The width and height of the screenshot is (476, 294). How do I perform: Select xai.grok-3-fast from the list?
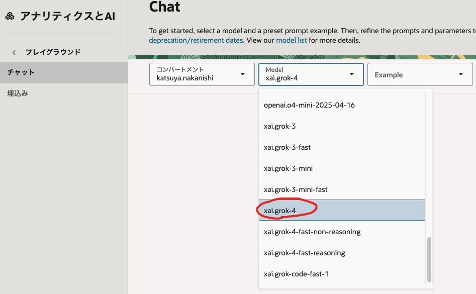pos(342,147)
